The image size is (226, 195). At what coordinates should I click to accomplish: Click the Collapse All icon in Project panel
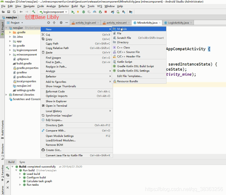click(54, 23)
